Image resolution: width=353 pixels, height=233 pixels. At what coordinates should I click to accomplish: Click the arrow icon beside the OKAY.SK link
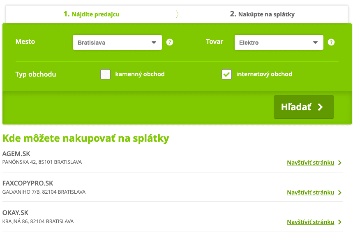[340, 222]
